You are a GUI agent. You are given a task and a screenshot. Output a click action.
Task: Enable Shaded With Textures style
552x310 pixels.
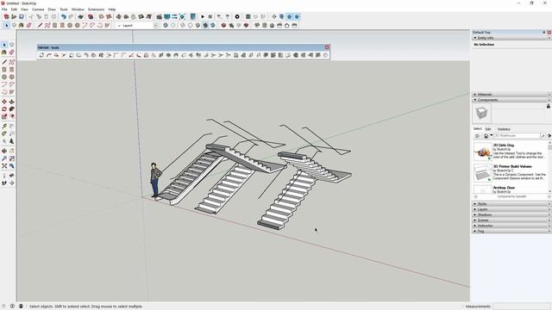[205, 25]
